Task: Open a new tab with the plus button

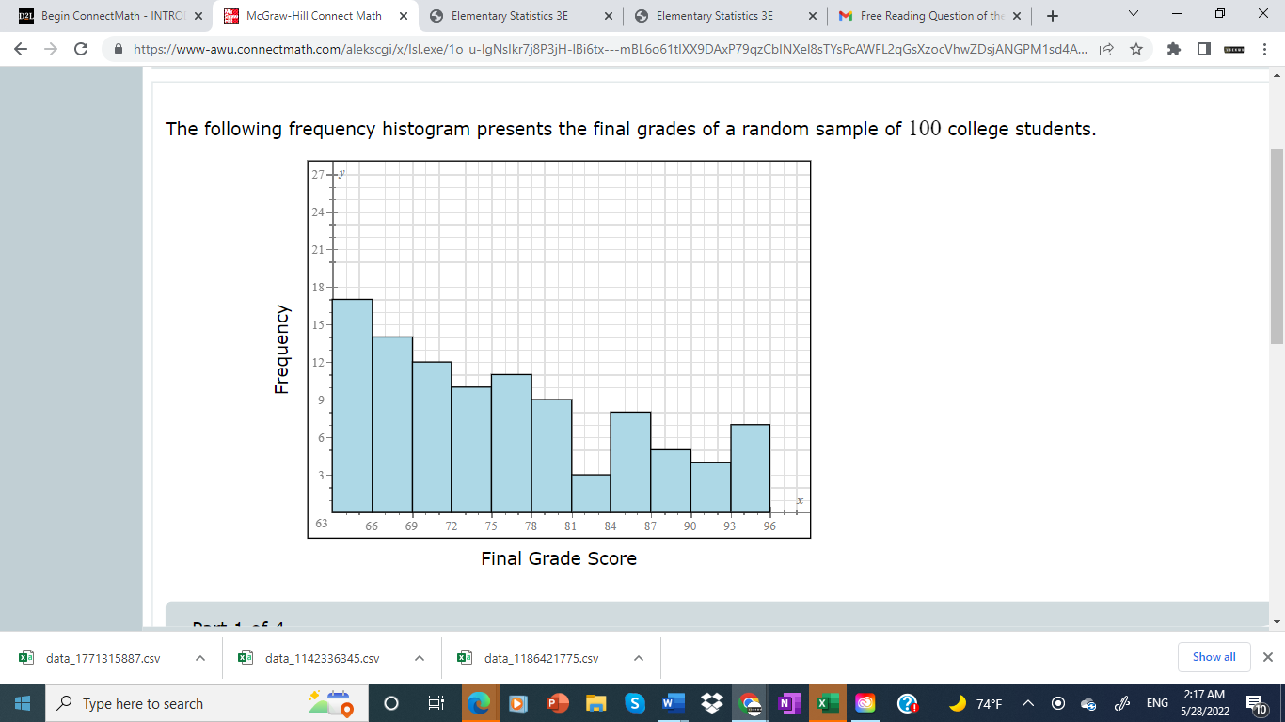Action: tap(1052, 15)
